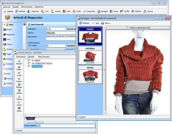Tick the 35 COCCIO variant checkbox

[29, 66]
